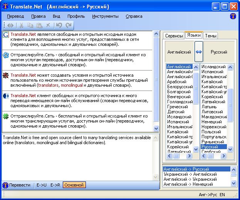The image size is (240, 200).
Task: Click the Translate.Net logo at menu bar right
Action: 233,16
